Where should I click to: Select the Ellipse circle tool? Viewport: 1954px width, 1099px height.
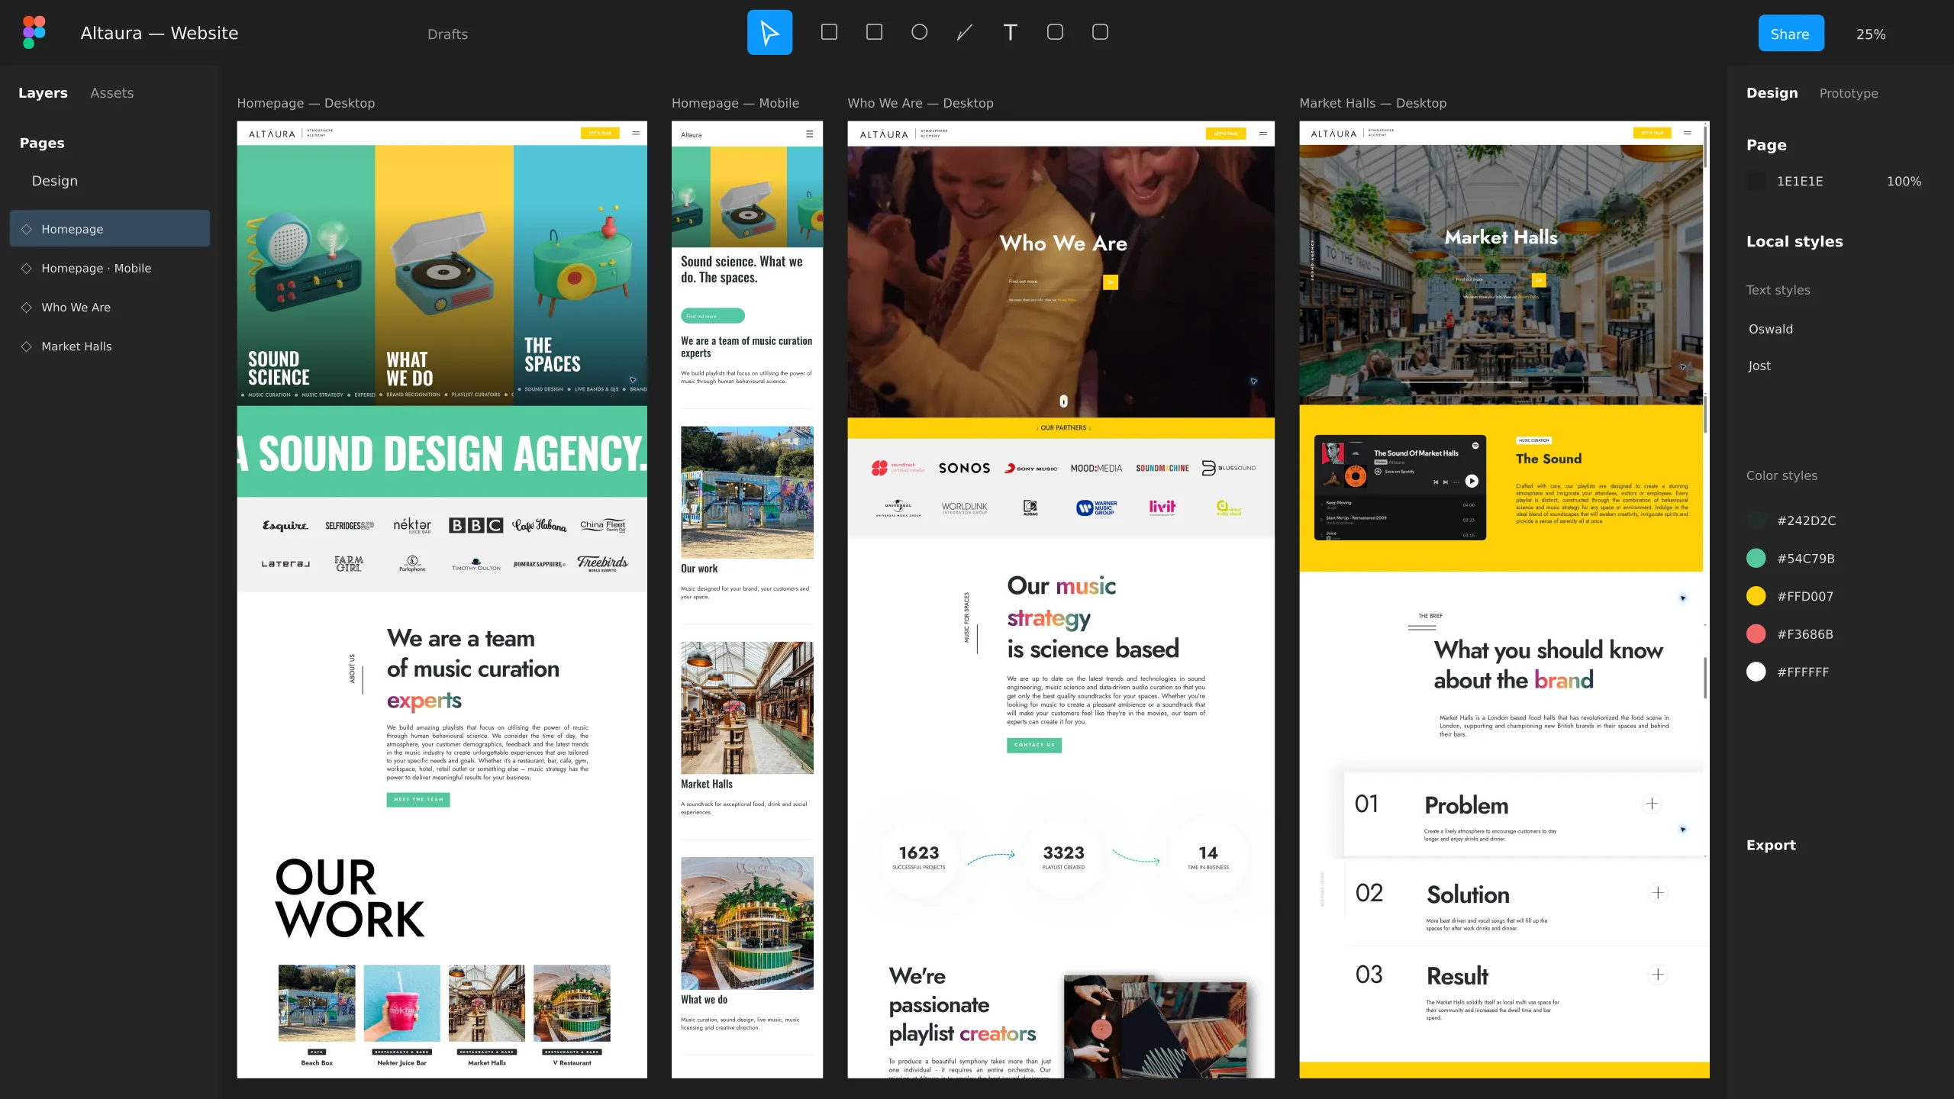(x=920, y=32)
